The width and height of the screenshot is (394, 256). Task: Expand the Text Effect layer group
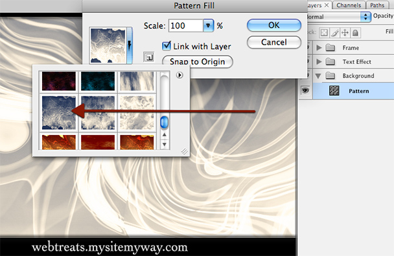click(319, 61)
